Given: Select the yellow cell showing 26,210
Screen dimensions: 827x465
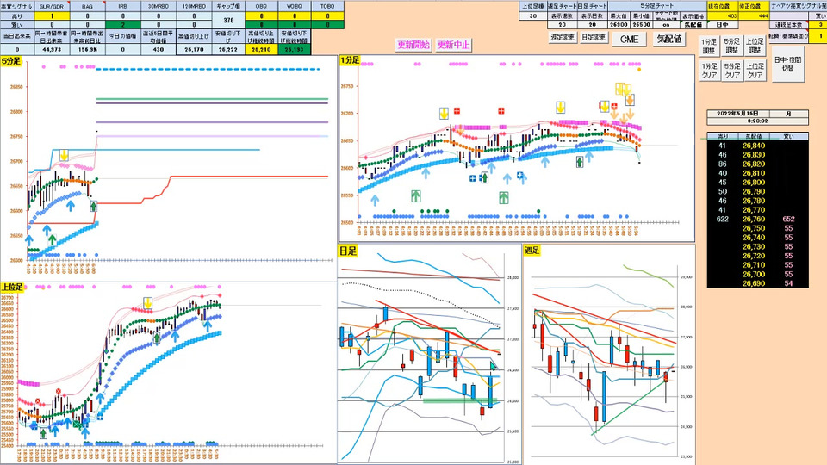Looking at the screenshot, I should pos(261,50).
